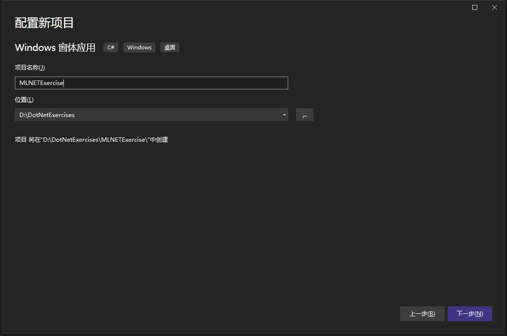The width and height of the screenshot is (507, 336).
Task: Place cursor in the location path box
Action: tap(149, 115)
